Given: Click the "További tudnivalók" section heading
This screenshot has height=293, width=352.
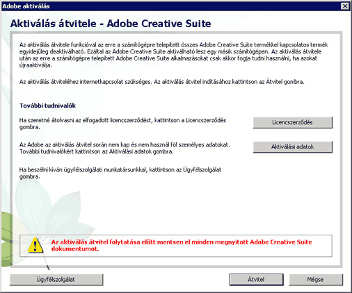Looking at the screenshot, I should 47,106.
